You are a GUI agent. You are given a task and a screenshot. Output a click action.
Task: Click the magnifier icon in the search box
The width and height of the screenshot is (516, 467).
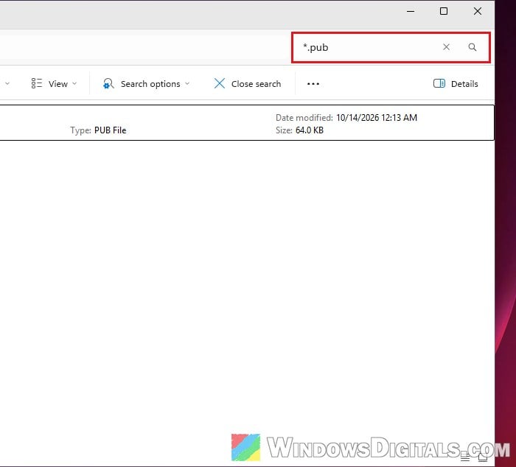[x=473, y=47]
